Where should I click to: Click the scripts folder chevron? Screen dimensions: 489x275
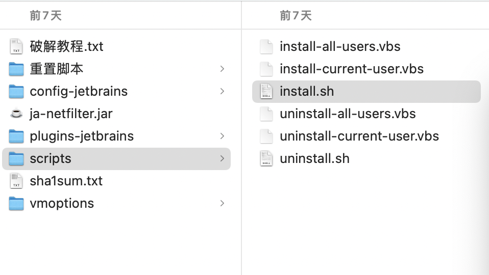pos(222,158)
